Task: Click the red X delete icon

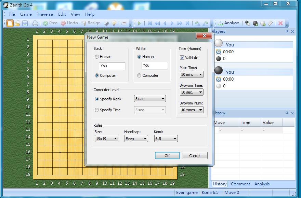Action: click(280, 23)
